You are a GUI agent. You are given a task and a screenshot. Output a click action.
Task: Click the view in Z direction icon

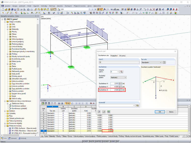[113, 13]
